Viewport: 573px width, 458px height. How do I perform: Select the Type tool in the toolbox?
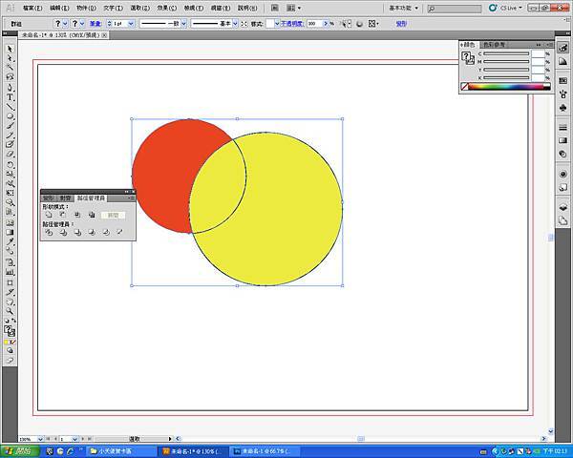tap(10, 96)
